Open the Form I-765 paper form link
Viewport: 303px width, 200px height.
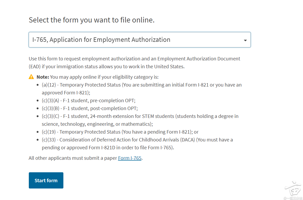point(130,158)
